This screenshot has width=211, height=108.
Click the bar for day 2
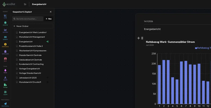(x=164, y=82)
